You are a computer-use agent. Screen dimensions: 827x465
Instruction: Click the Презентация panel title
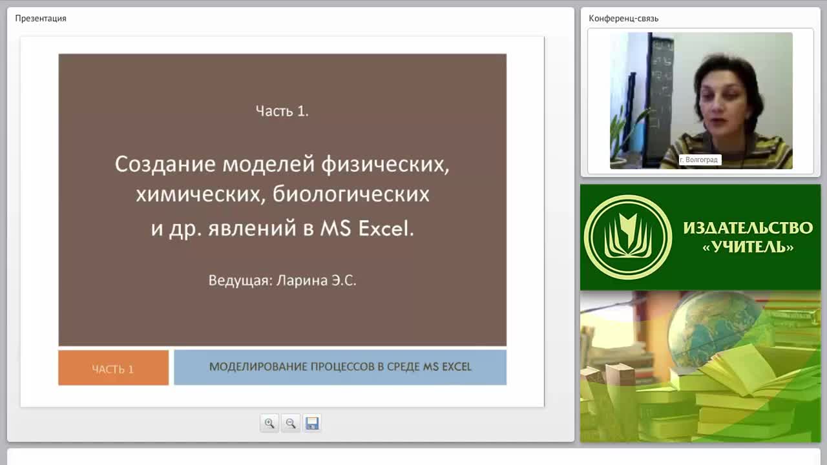click(x=41, y=18)
